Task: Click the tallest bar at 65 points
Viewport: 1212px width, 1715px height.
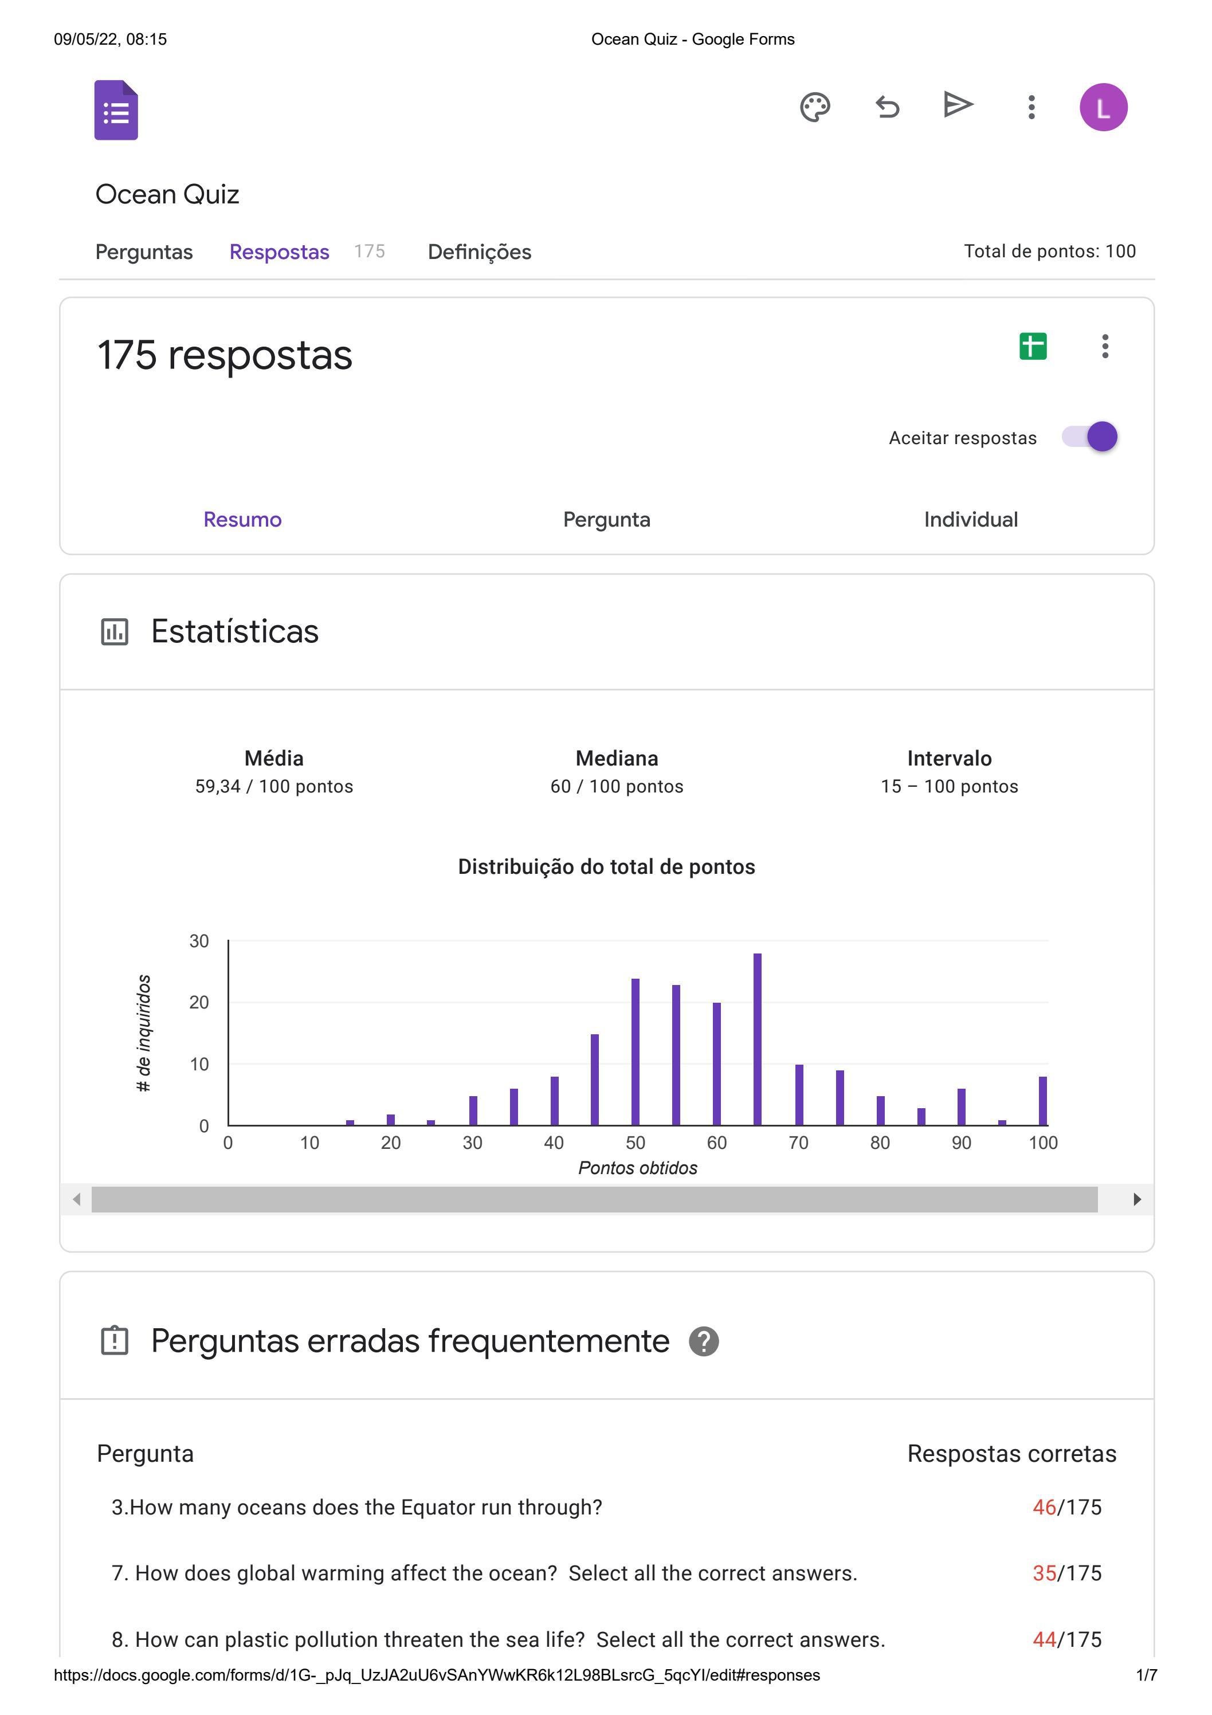Action: click(757, 1039)
